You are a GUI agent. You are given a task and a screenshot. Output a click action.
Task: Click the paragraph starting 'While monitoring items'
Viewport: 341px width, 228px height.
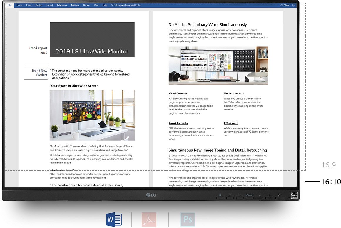246,132
